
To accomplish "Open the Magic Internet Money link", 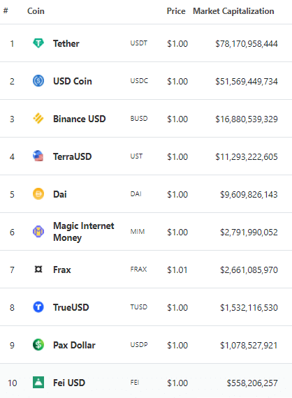I will pyautogui.click(x=84, y=232).
